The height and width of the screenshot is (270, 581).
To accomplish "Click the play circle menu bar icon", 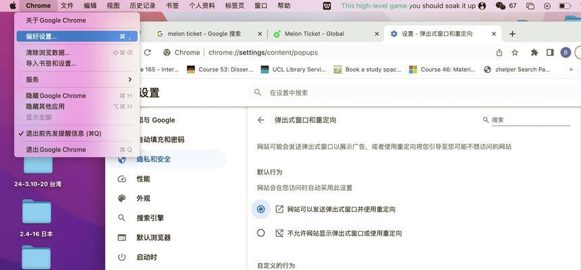I will tap(547, 5).
